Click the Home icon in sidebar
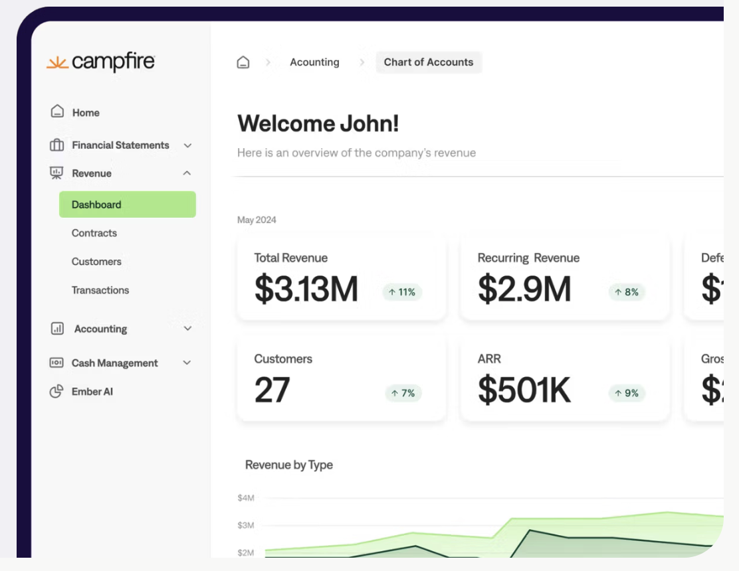 click(57, 112)
